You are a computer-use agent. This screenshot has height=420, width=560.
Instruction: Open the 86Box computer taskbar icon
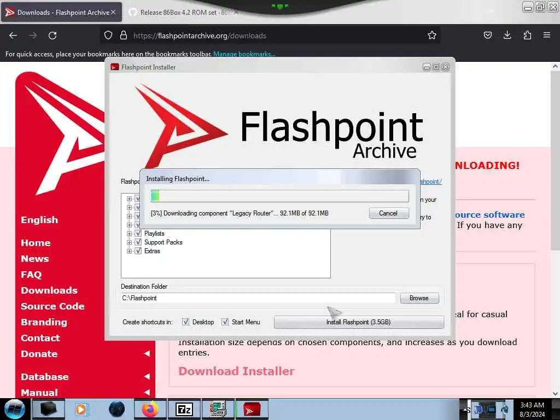pos(218,409)
